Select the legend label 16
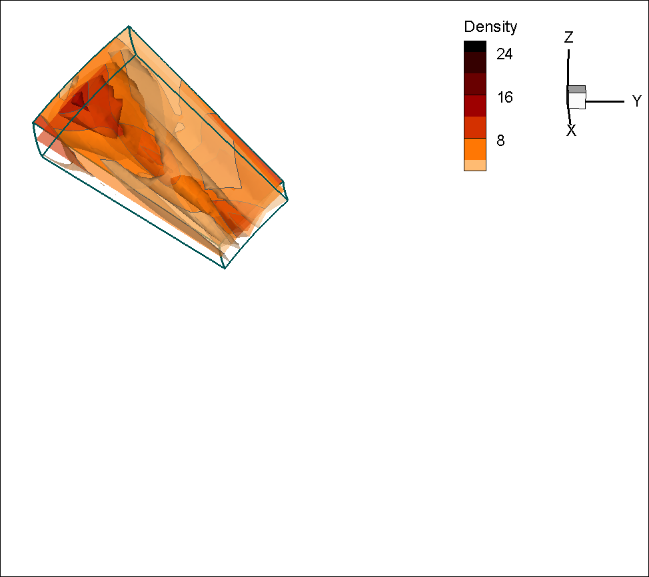The height and width of the screenshot is (577, 649). point(505,97)
